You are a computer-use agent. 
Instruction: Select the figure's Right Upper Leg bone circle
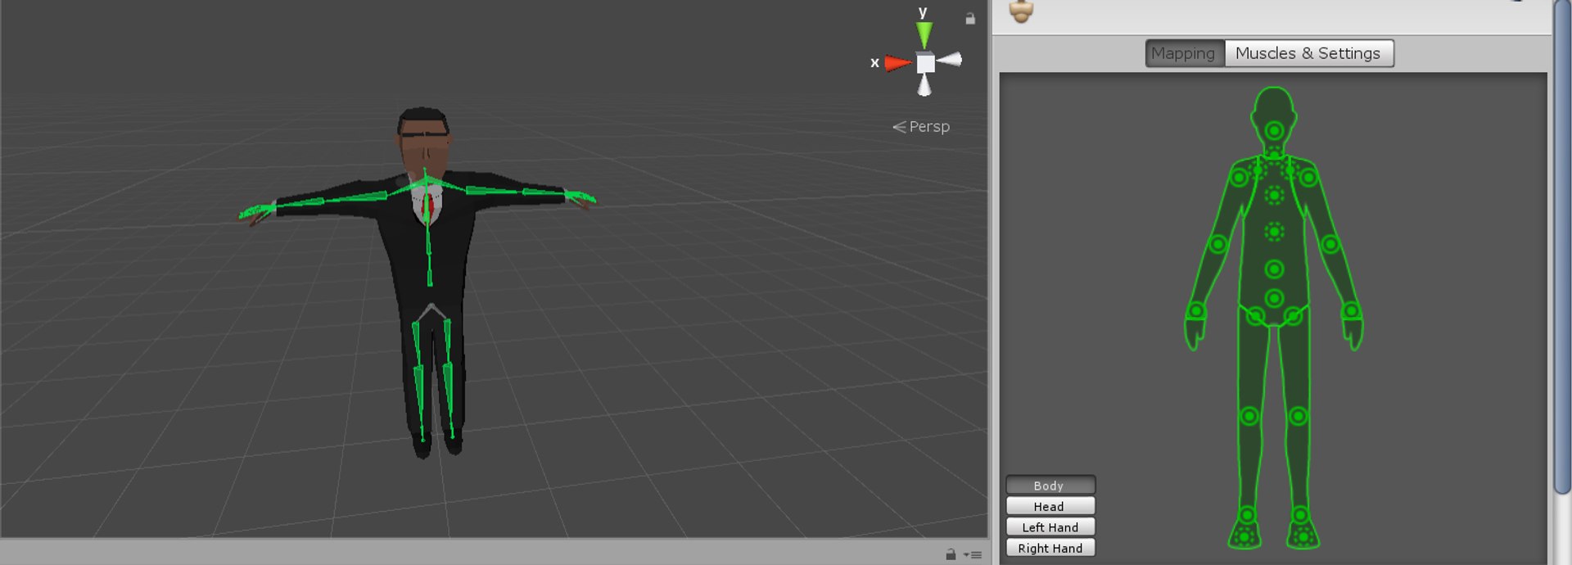pyautogui.click(x=1256, y=315)
